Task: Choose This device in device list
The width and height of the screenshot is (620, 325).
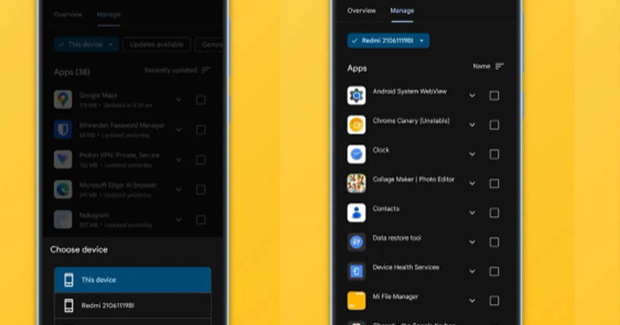Action: click(133, 280)
